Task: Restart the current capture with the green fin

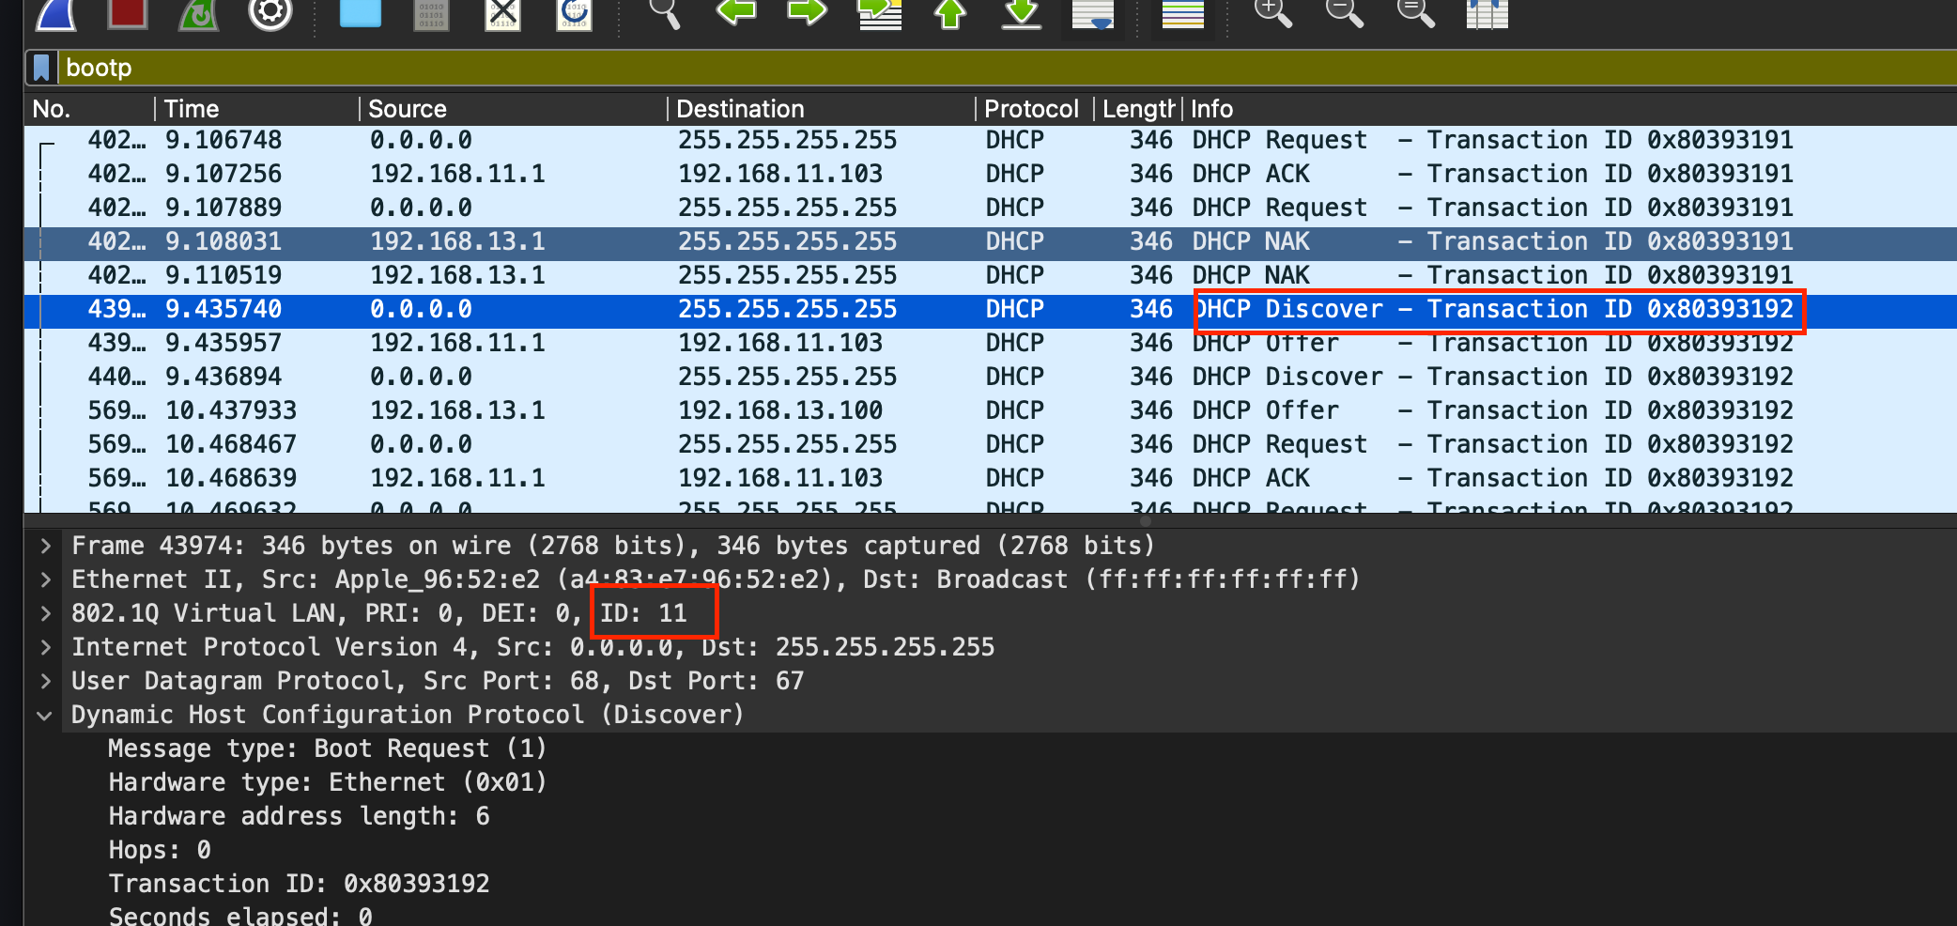Action: point(198,13)
